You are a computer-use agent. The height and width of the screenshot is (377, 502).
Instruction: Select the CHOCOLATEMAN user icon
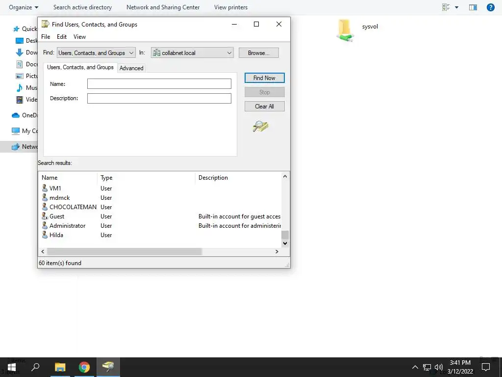tap(45, 207)
